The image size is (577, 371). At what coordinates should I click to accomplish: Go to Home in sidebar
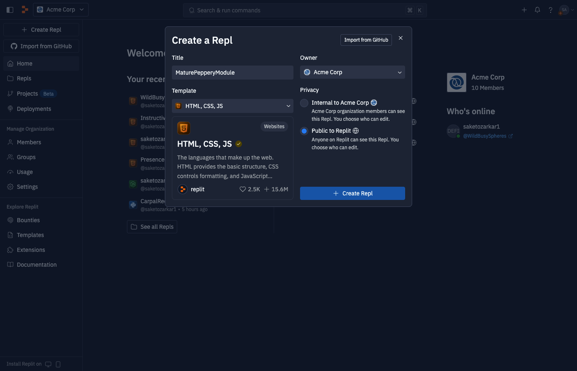(41, 63)
